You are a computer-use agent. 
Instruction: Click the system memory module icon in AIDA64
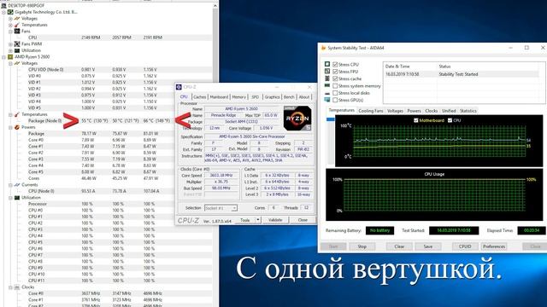[x=327, y=85]
